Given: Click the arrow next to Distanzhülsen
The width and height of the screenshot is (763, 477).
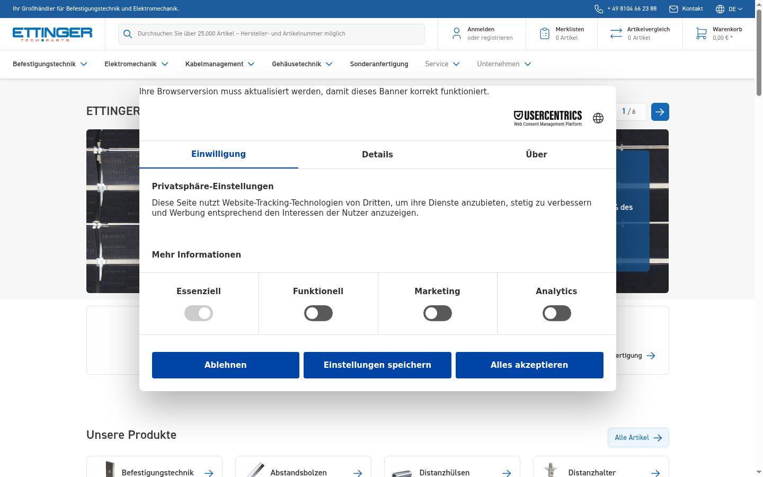Looking at the screenshot, I should tap(507, 473).
